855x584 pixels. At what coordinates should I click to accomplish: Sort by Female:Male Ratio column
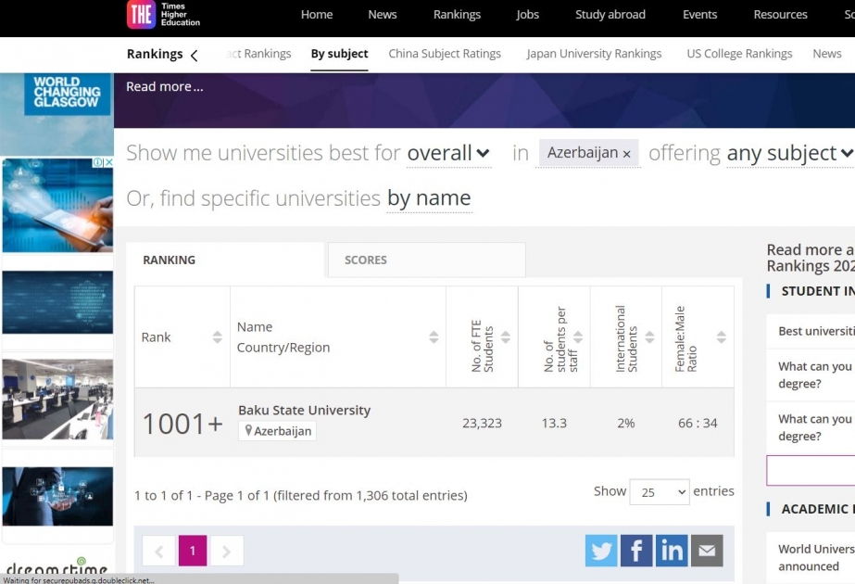722,336
